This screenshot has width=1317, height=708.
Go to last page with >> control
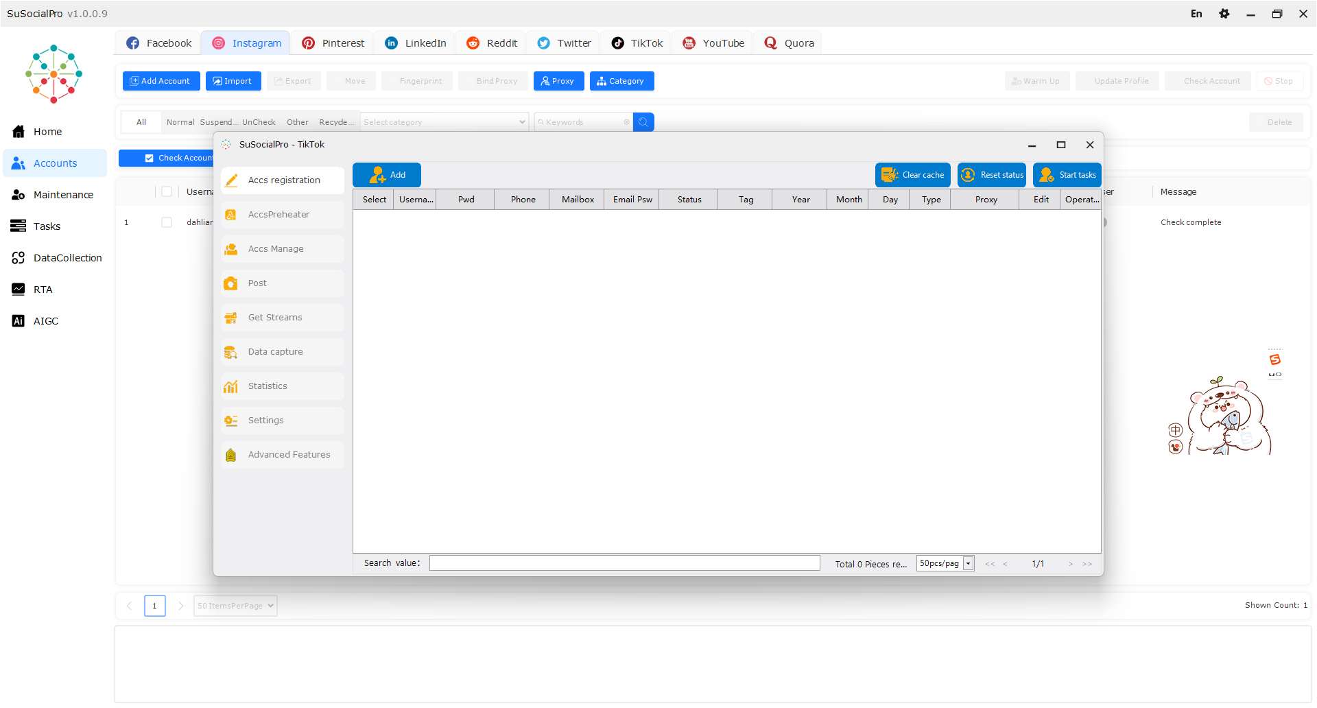tap(1087, 564)
